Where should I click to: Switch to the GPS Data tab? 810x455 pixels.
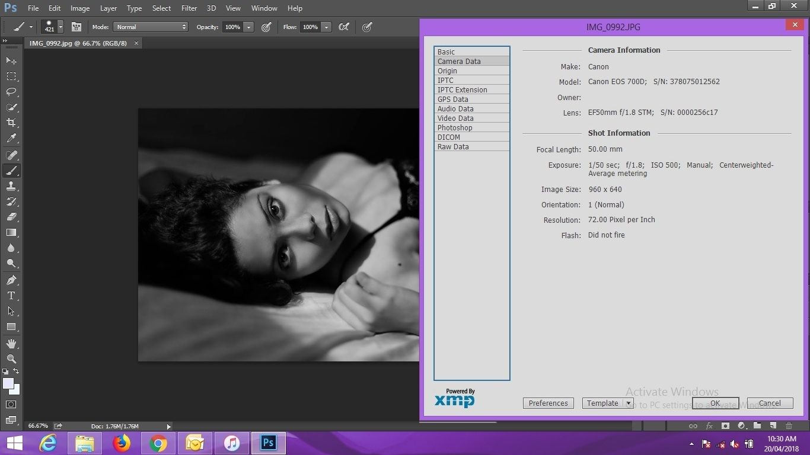(x=472, y=99)
